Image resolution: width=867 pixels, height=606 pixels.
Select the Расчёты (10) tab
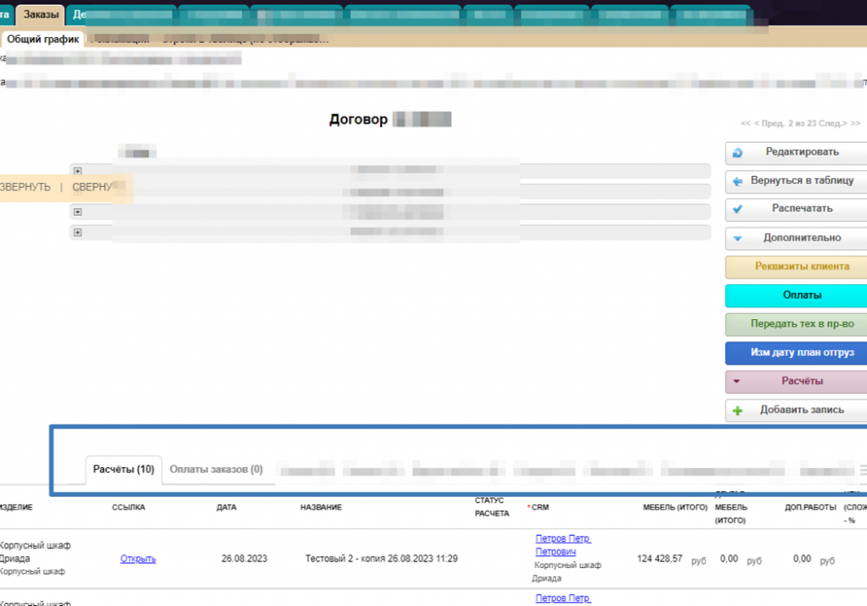tap(124, 470)
